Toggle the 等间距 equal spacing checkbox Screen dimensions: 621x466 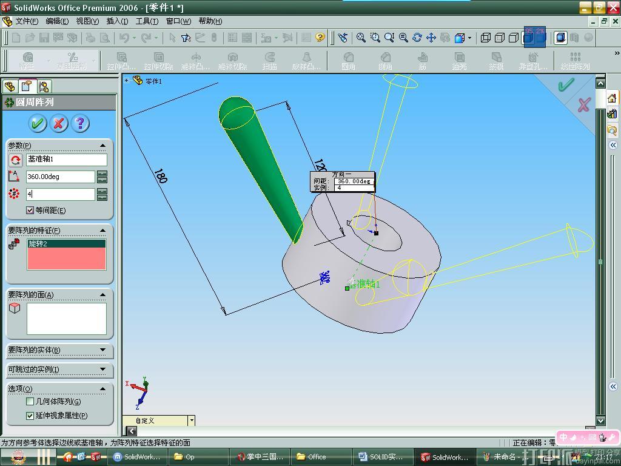30,211
